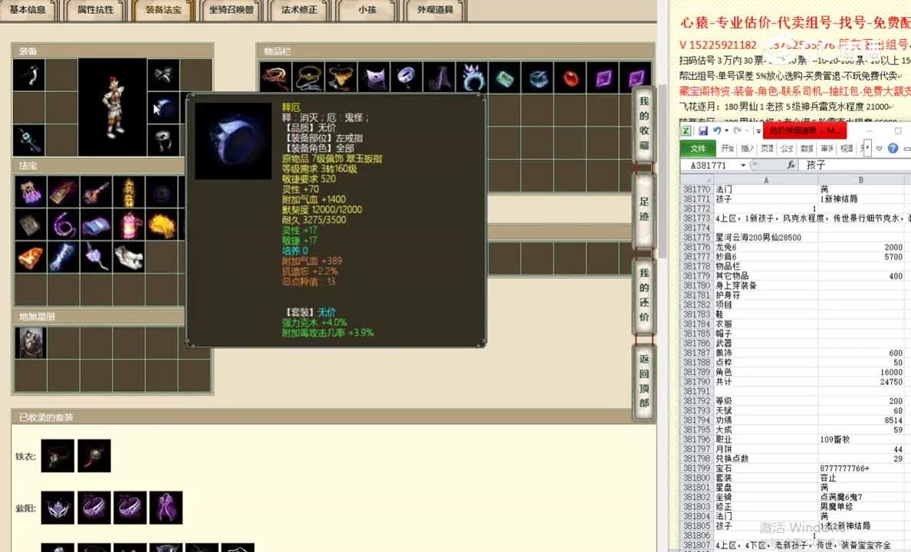This screenshot has height=552, width=911.
Task: Switch to the 基本信息 tab
Action: pos(28,10)
